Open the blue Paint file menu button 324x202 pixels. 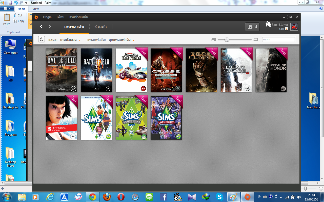click(7, 9)
